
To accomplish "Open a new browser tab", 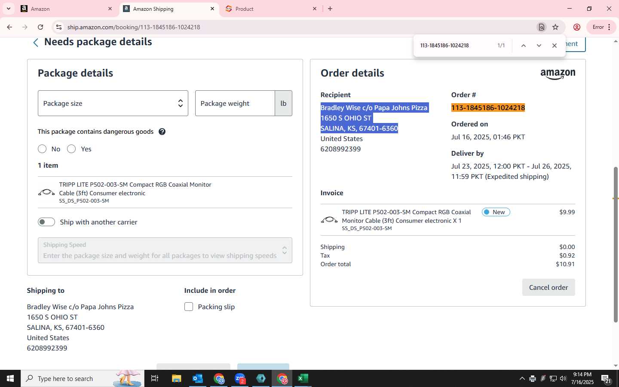I will click(330, 9).
